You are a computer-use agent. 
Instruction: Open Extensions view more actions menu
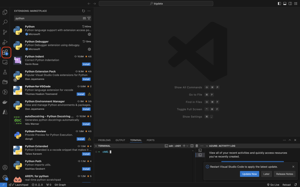[89, 11]
